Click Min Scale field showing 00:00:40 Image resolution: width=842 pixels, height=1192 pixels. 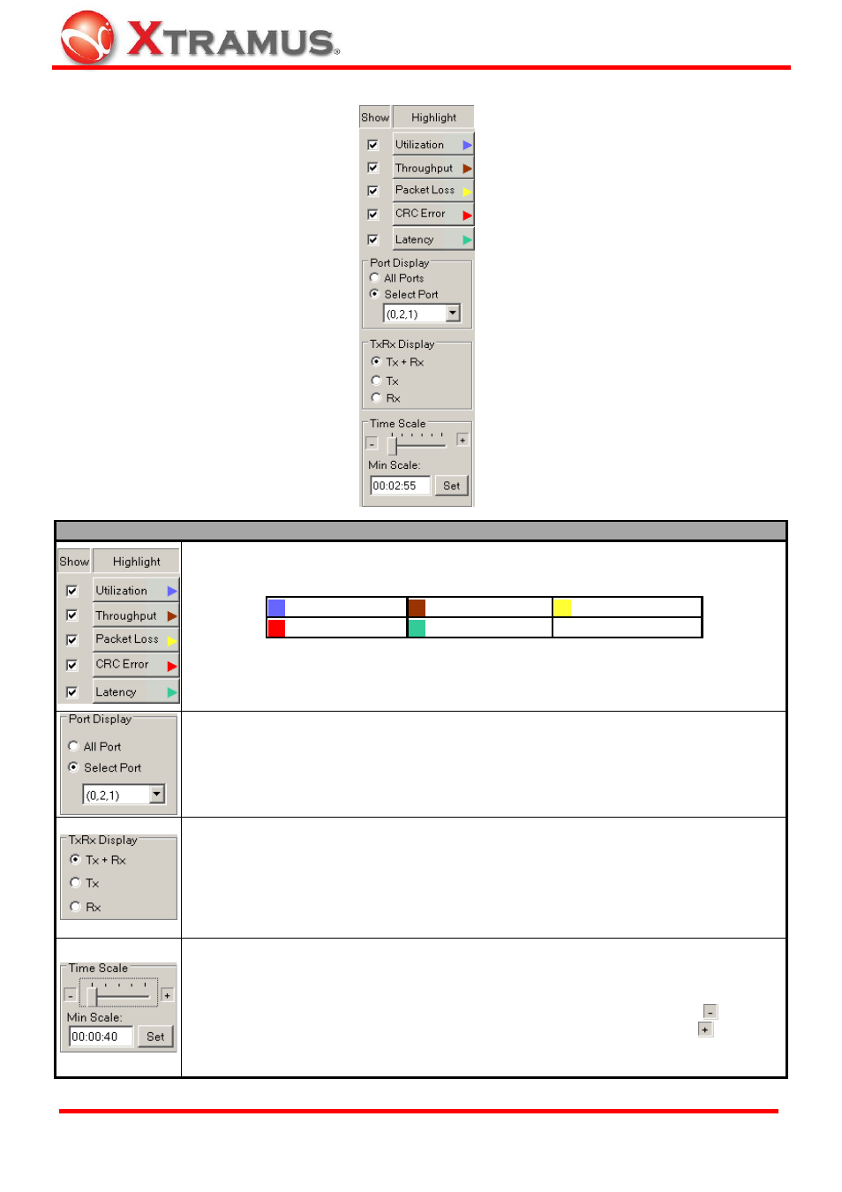click(101, 1037)
